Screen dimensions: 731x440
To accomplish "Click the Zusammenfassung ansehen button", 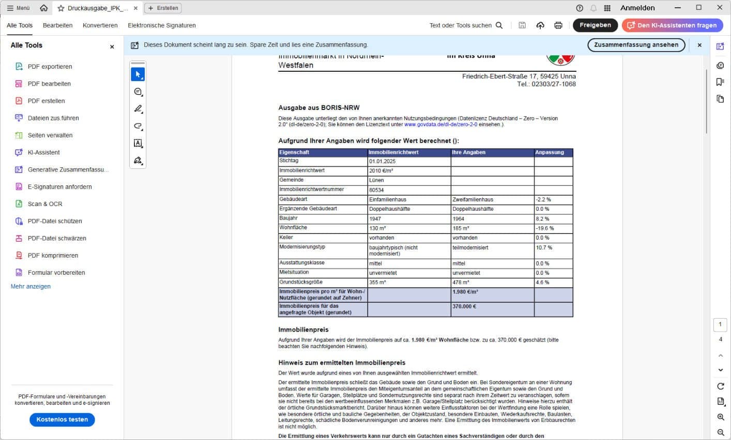I will 636,45.
